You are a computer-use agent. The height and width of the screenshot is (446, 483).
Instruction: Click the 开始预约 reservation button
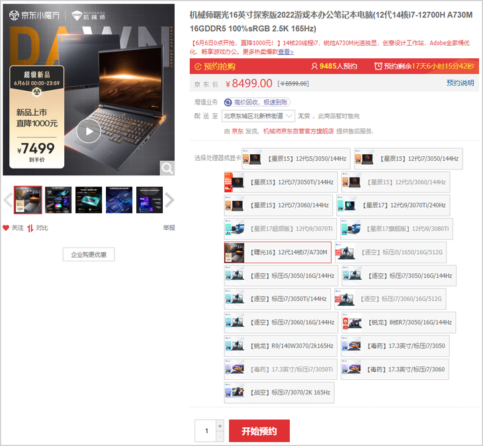click(259, 431)
